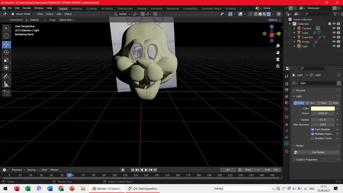
Task: Toggle camera view in viewport gizmo
Action: [278, 59]
